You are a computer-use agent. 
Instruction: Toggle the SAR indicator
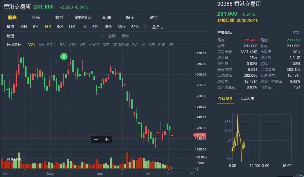[x=162, y=45]
